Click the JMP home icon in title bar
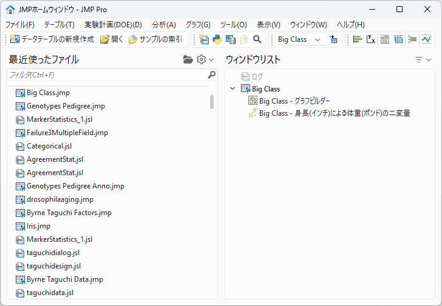 pyautogui.click(x=10, y=9)
